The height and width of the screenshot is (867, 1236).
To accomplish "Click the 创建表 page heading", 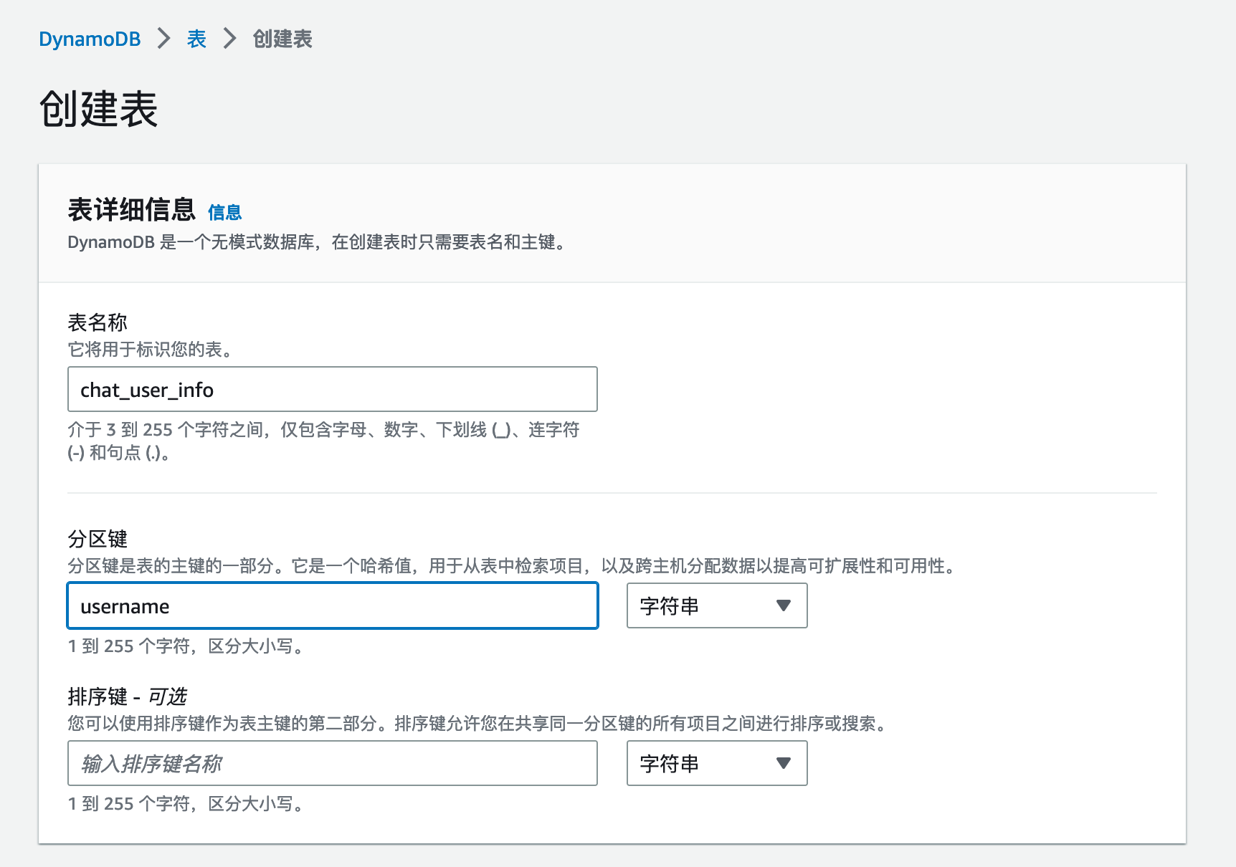I will pyautogui.click(x=98, y=109).
